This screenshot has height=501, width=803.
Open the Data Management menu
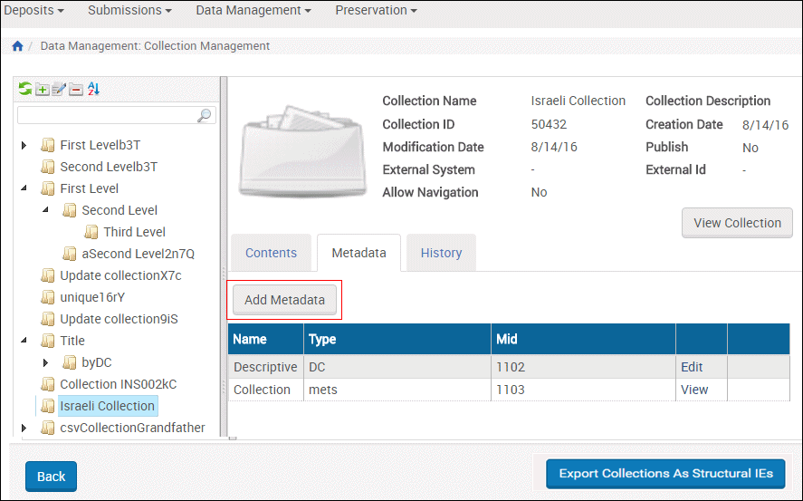coord(253,11)
